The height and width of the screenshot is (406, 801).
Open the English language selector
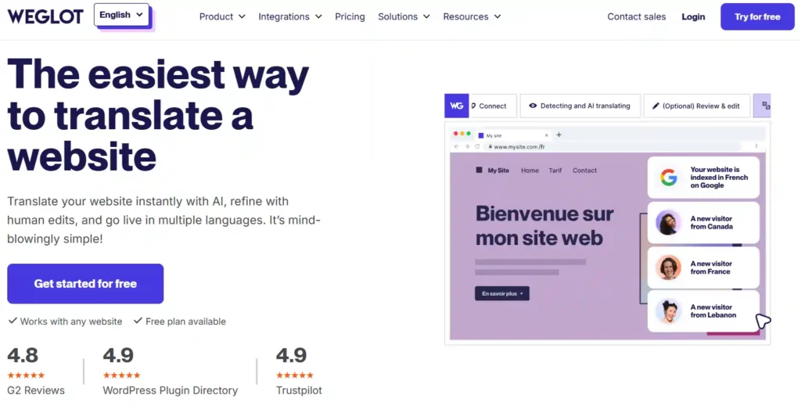point(121,15)
